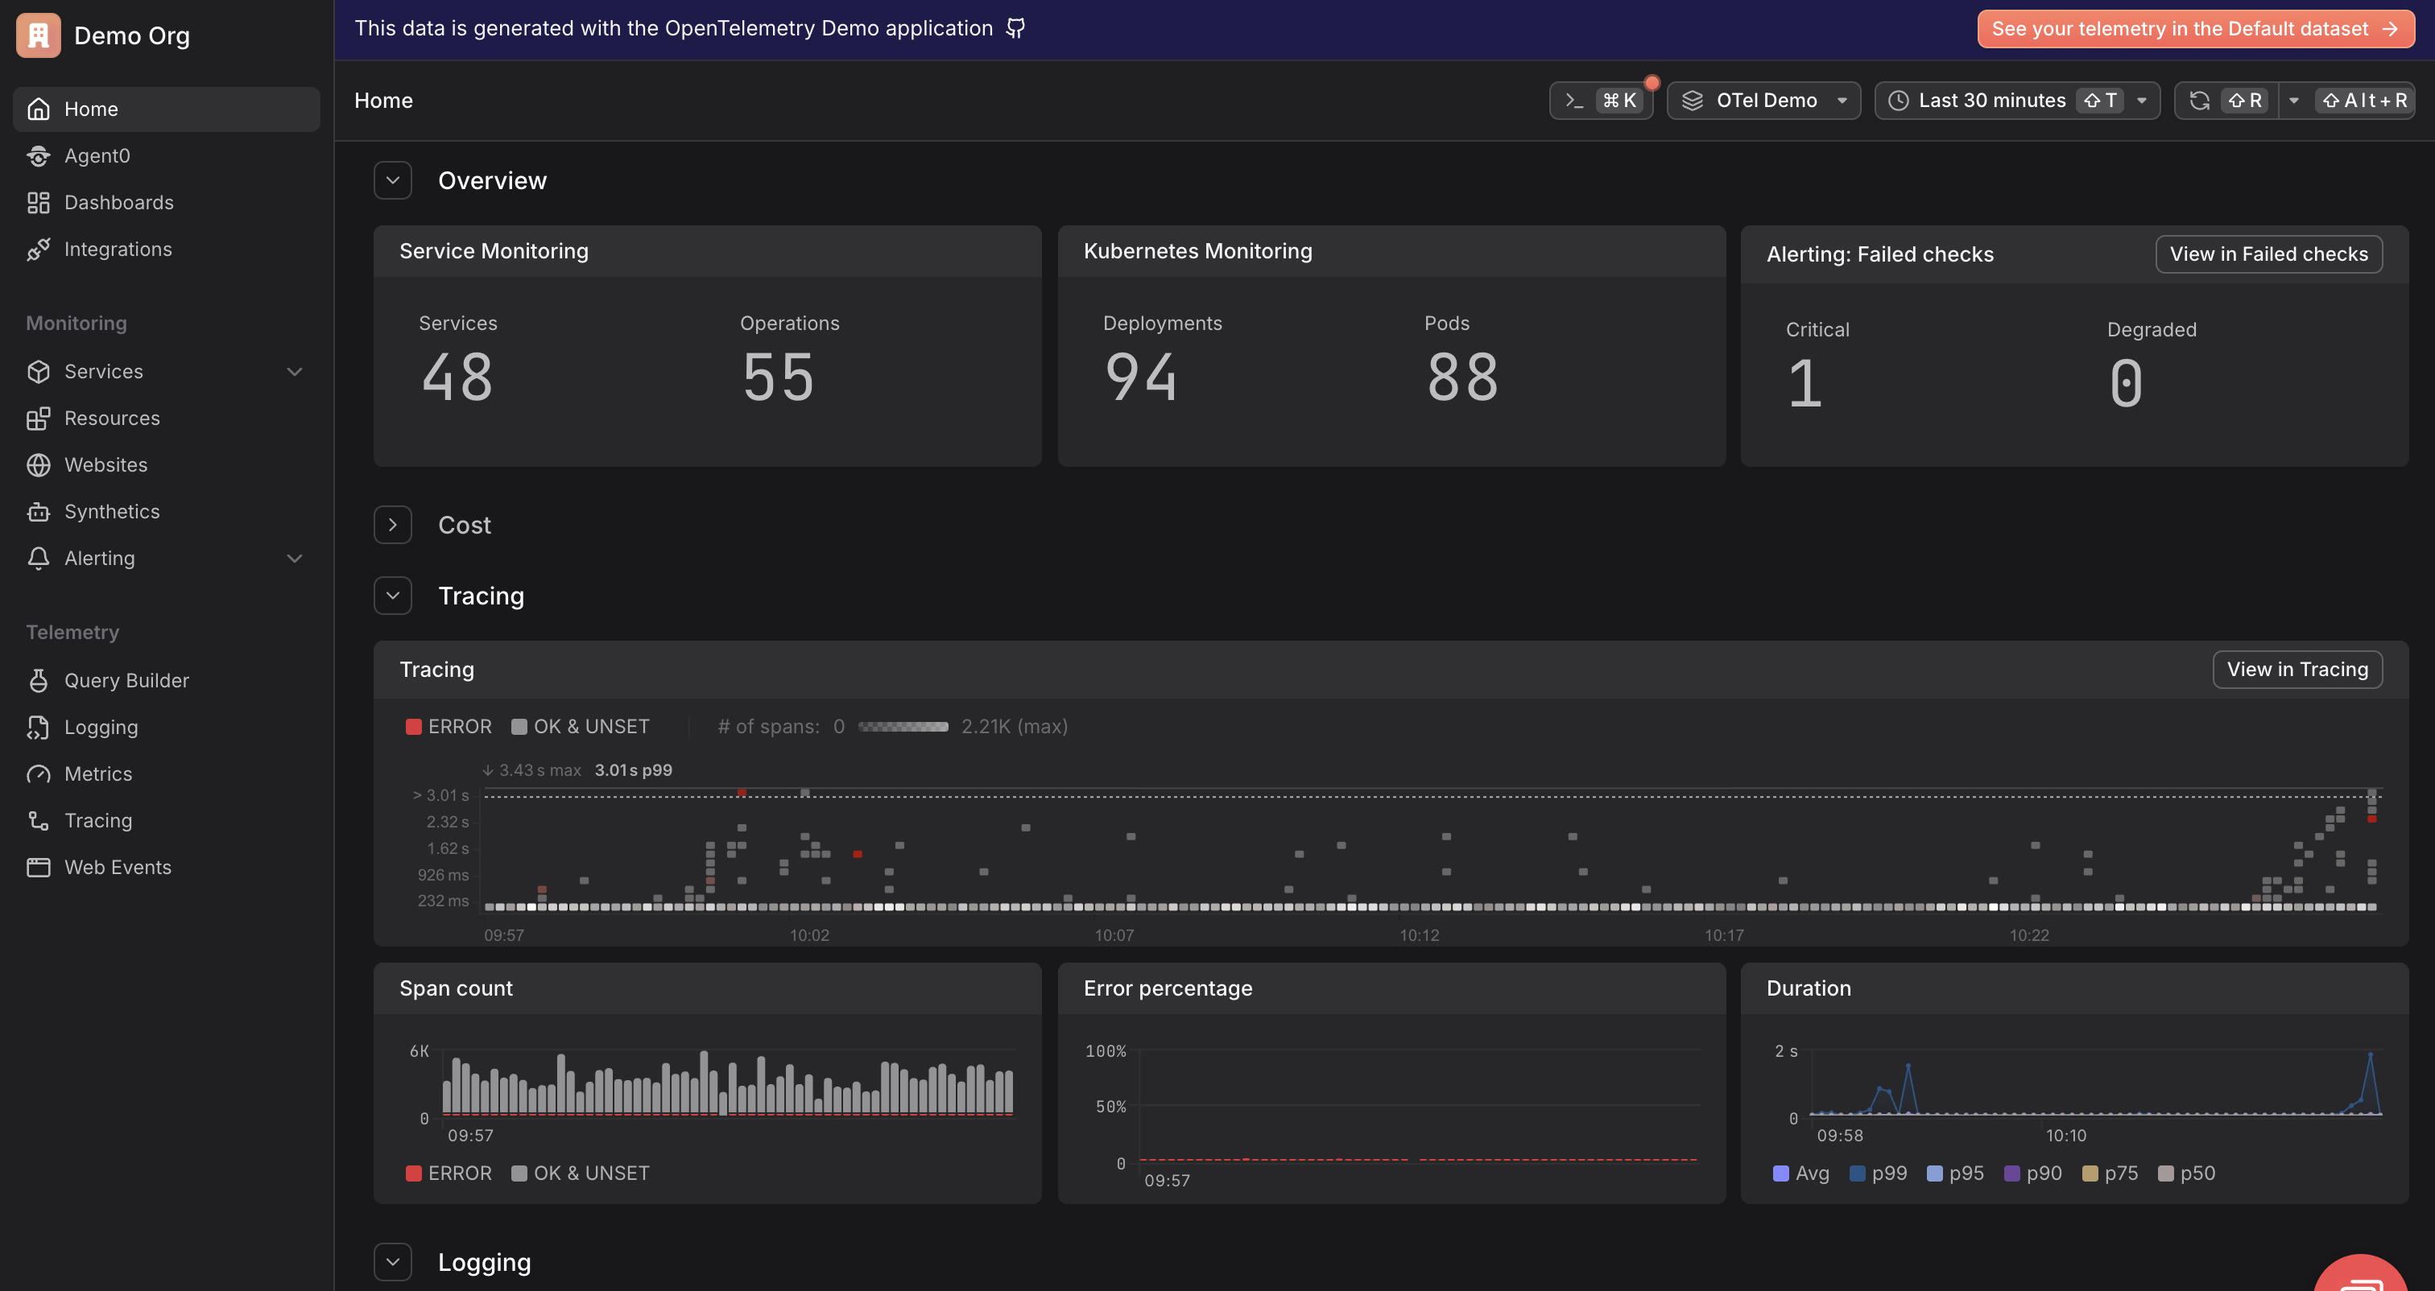Click the Synthetics robot icon
The width and height of the screenshot is (2435, 1291).
pyautogui.click(x=38, y=511)
